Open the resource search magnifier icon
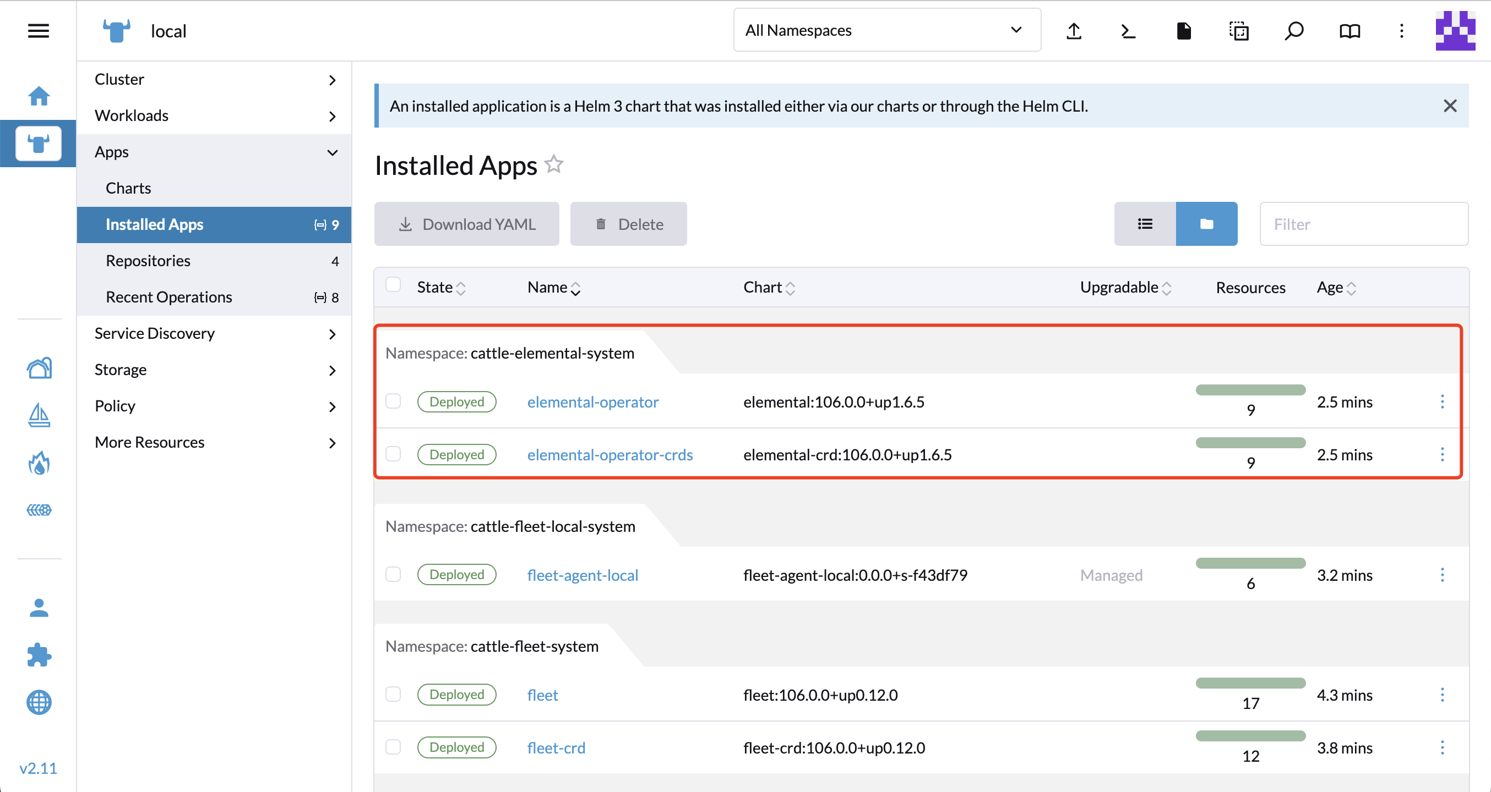Viewport: 1491px width, 792px height. 1294,31
